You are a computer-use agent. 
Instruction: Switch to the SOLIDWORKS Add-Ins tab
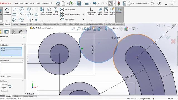[x=51, y=24]
